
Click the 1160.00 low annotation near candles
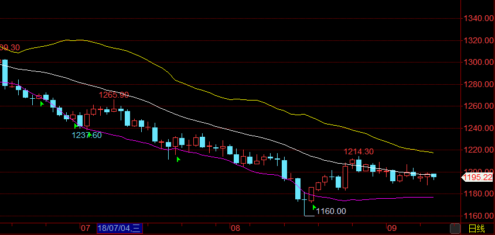[331, 211]
